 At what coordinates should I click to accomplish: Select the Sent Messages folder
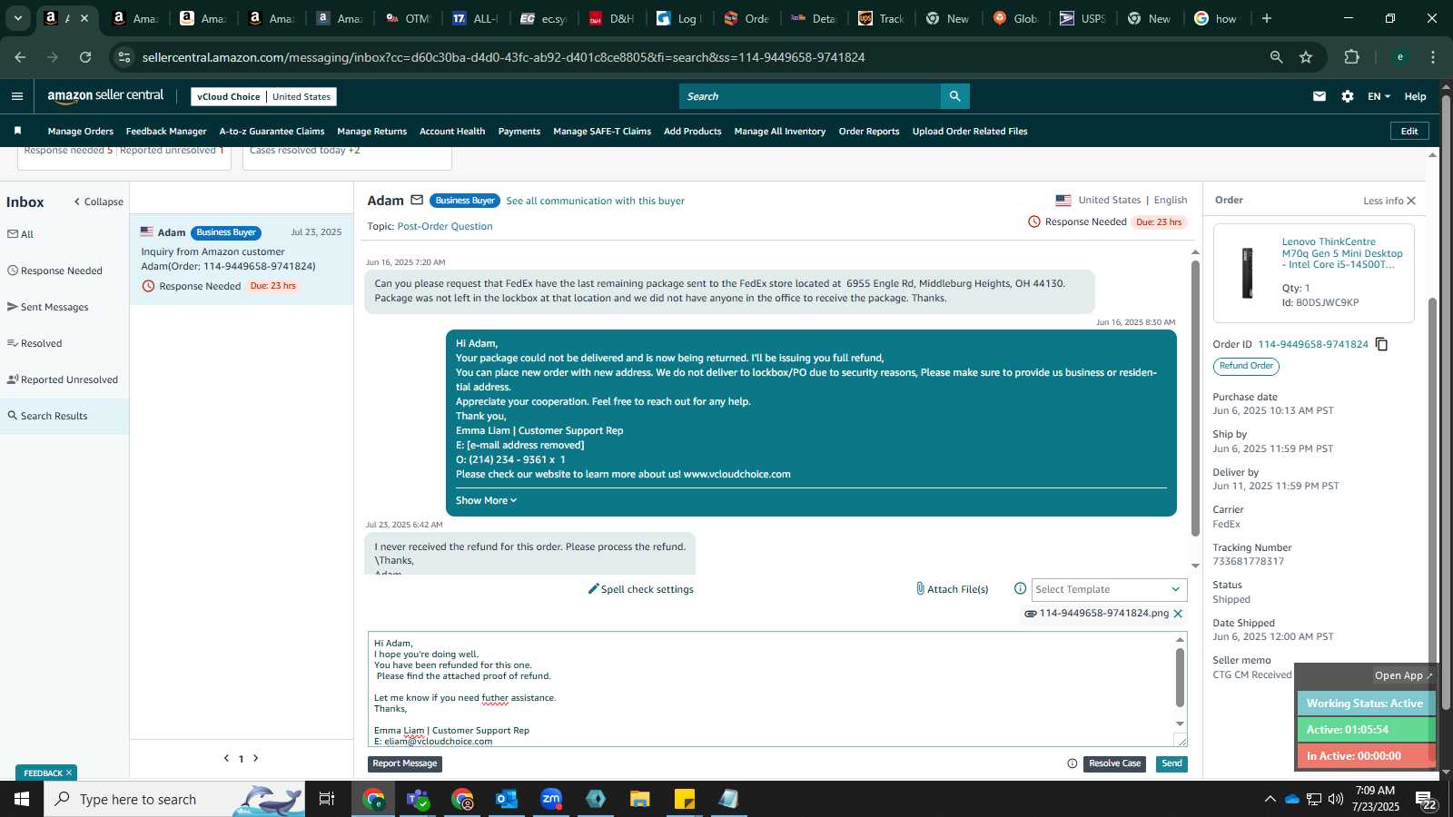[x=48, y=307]
